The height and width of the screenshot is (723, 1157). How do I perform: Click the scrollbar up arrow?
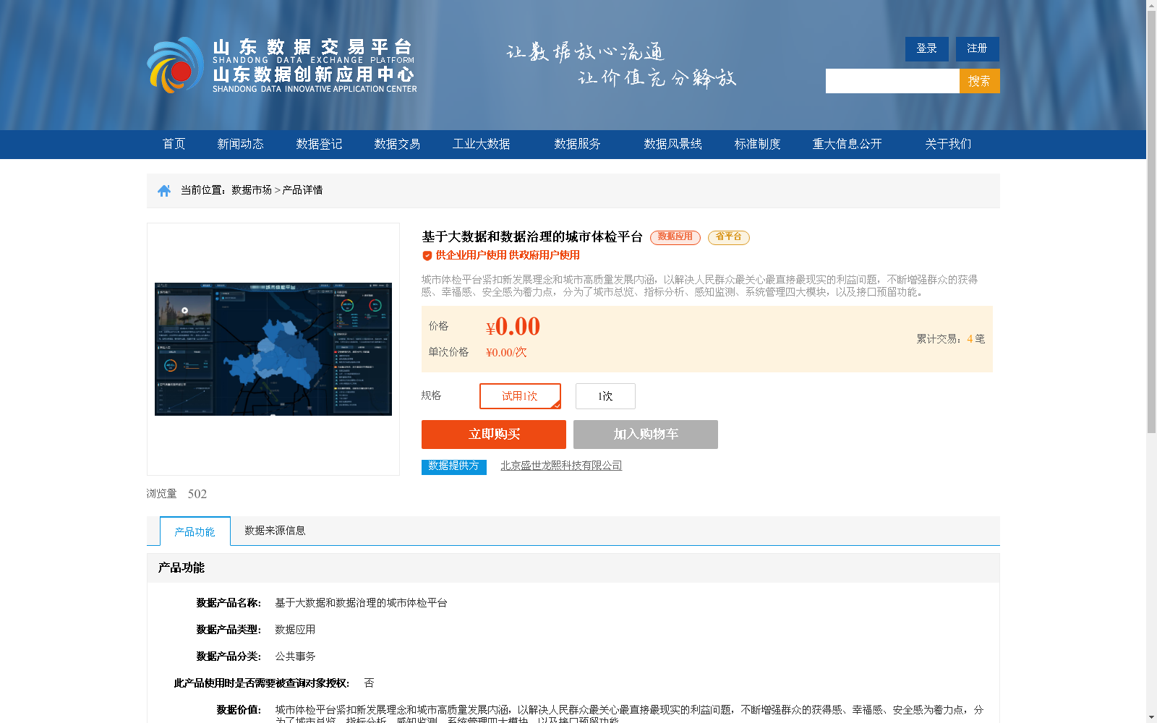pos(1151,4)
